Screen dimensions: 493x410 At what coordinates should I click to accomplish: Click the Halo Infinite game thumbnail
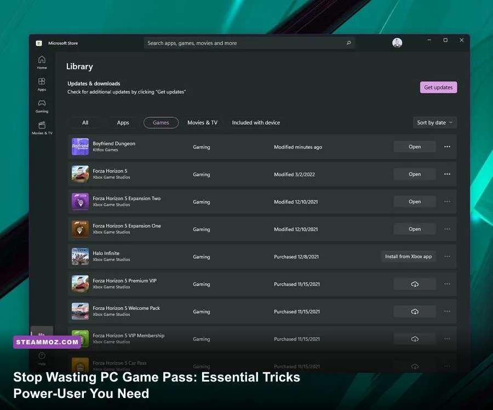point(80,256)
